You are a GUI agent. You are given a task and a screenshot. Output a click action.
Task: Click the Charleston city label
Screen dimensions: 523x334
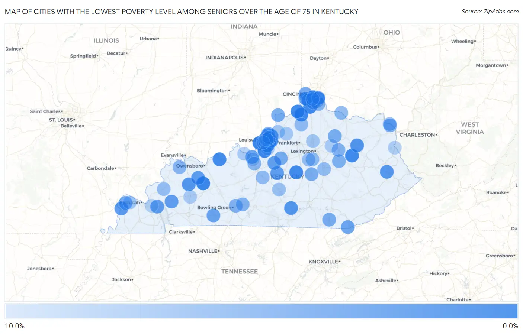(x=418, y=135)
